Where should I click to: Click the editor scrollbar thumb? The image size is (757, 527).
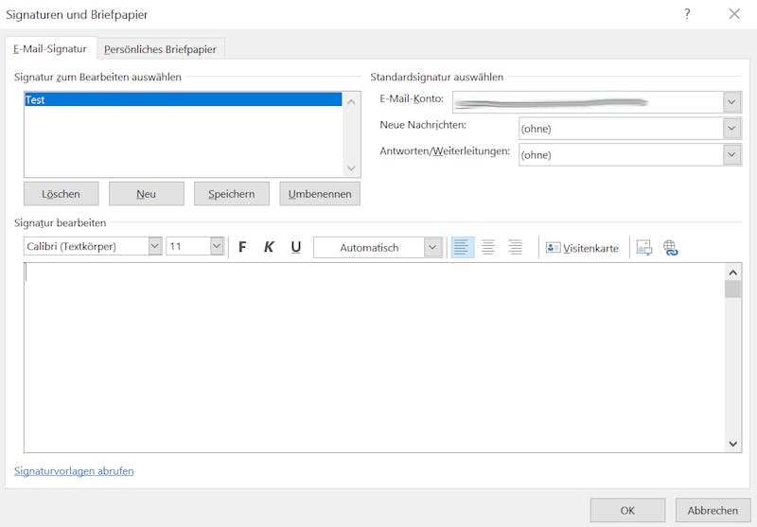click(x=732, y=290)
